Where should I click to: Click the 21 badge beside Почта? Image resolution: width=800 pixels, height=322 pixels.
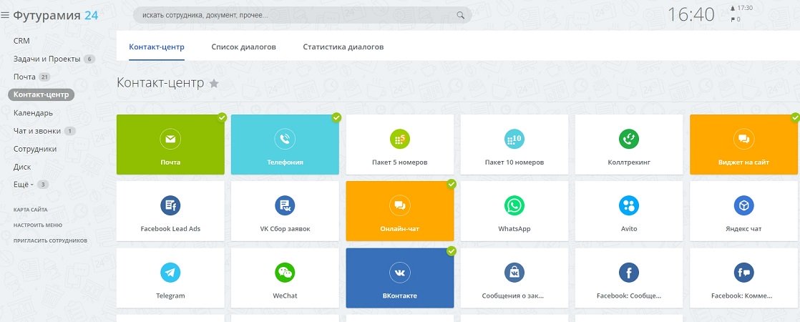(44, 77)
